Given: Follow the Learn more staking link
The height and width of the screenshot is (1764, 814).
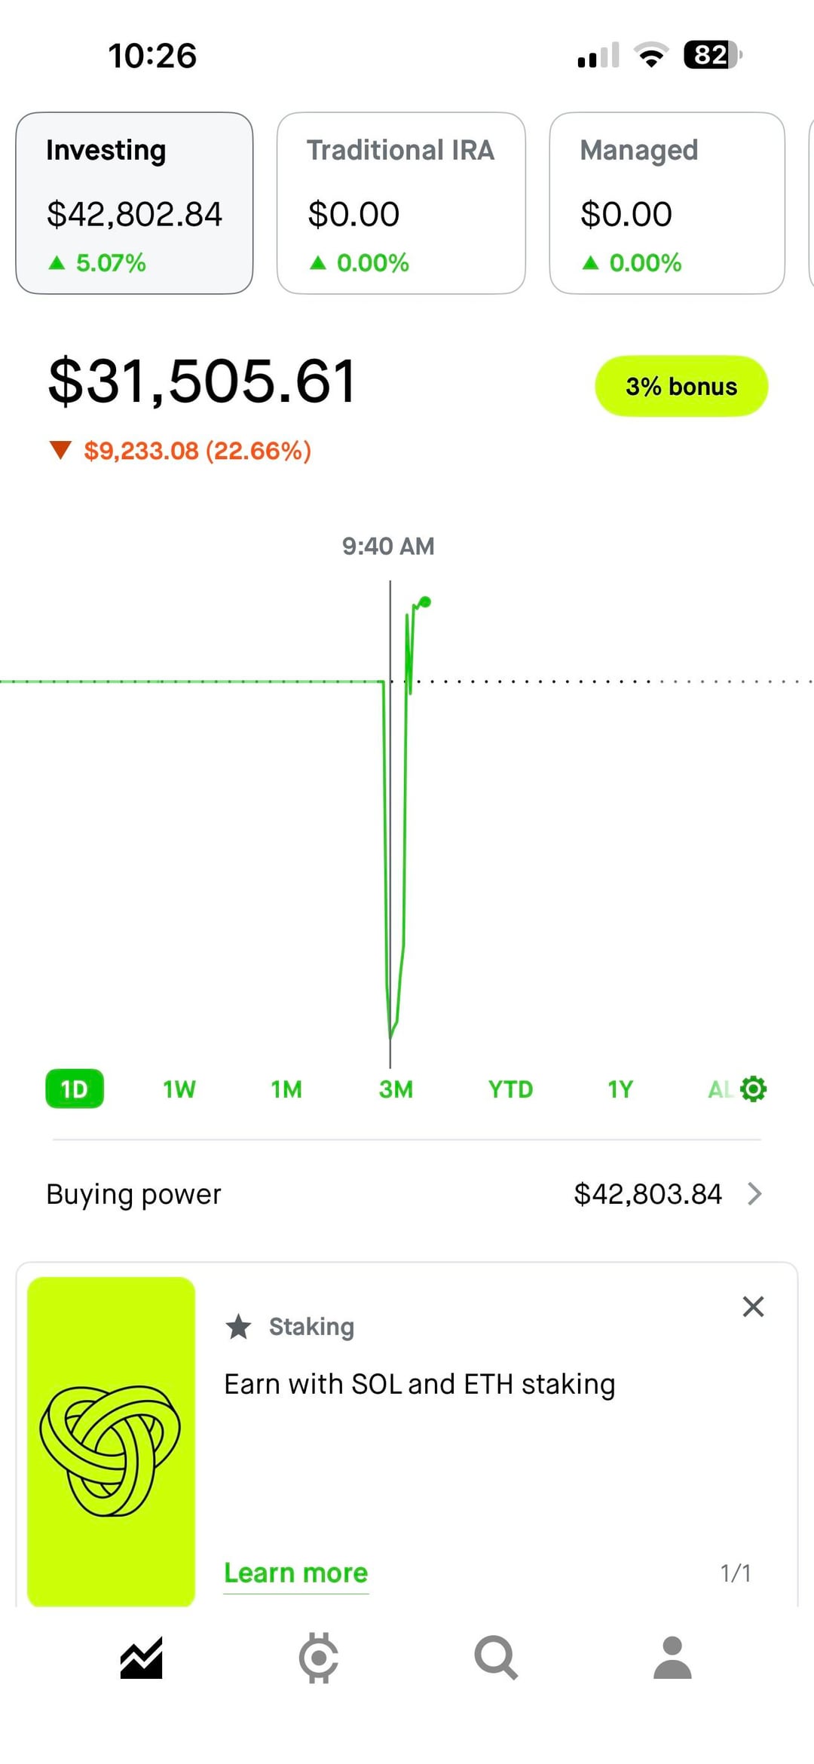Looking at the screenshot, I should coord(296,1573).
